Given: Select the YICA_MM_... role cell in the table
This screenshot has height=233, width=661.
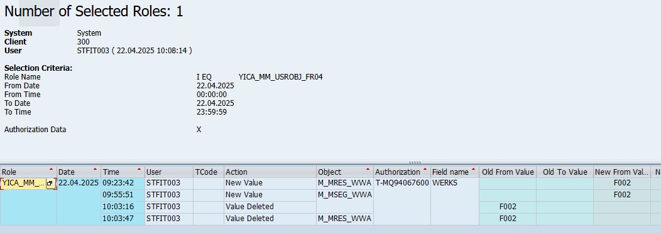Looking at the screenshot, I should [x=23, y=183].
